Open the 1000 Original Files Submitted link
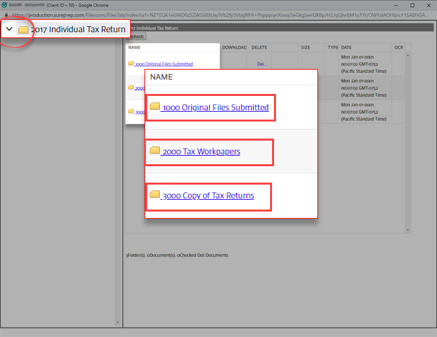Viewport: 437px width, 337px height. tap(215, 107)
